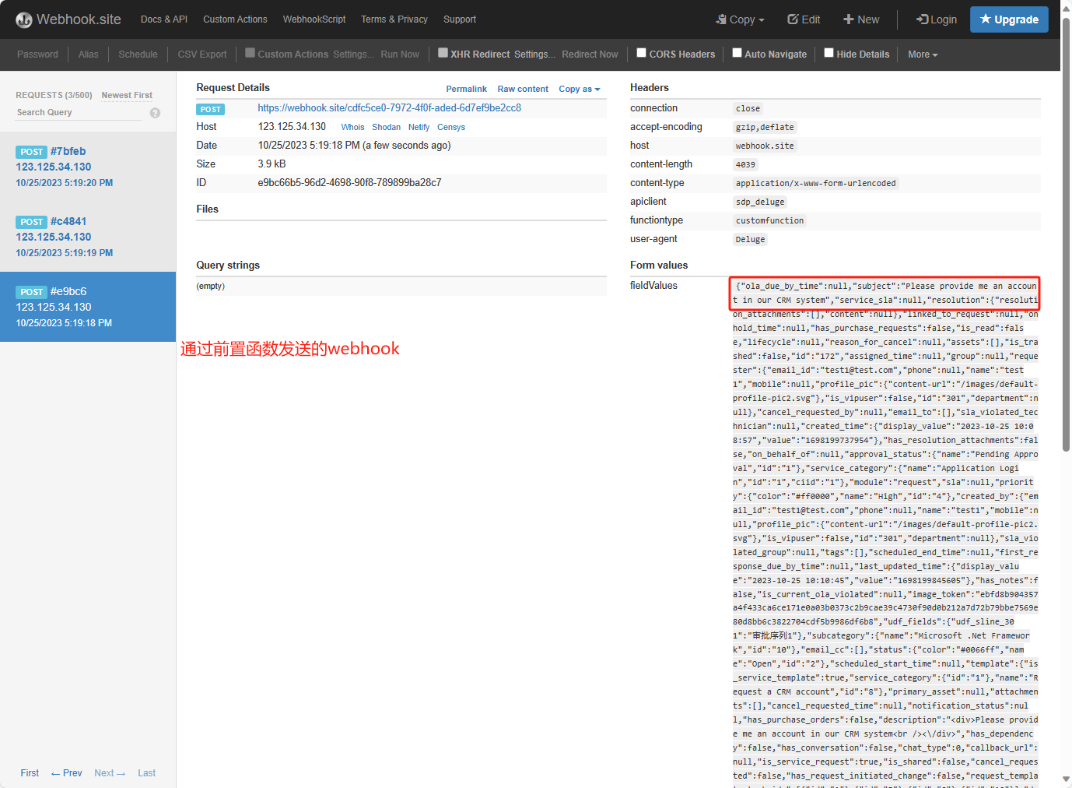This screenshot has width=1072, height=788.
Task: Open WebhookScript page
Action: 314,19
